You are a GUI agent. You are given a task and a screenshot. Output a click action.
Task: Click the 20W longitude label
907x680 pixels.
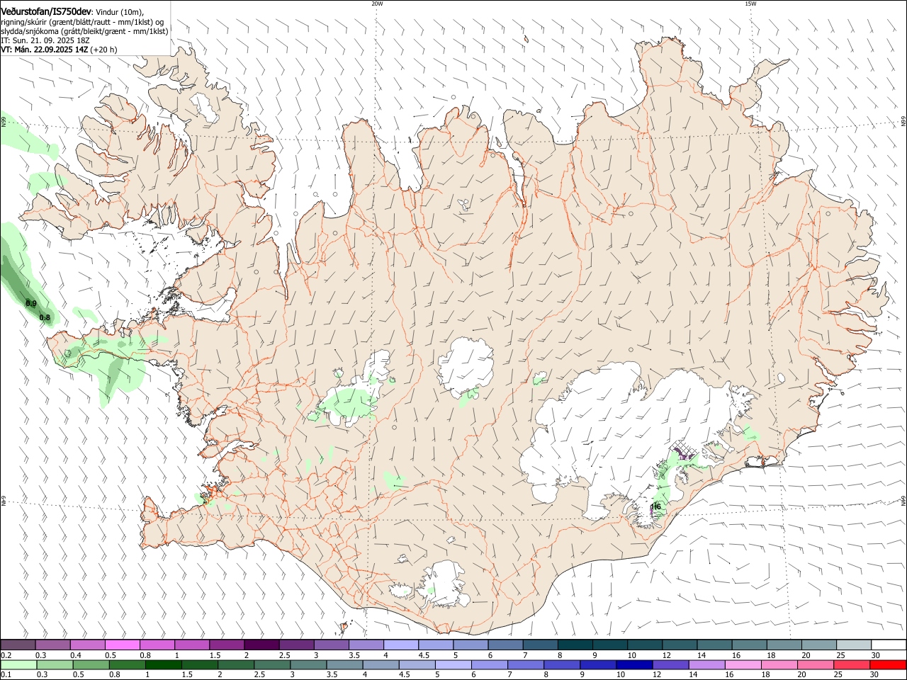click(x=377, y=4)
